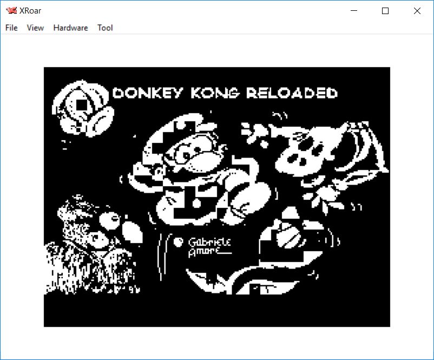Click the word RELOADED in the game title

click(x=292, y=93)
